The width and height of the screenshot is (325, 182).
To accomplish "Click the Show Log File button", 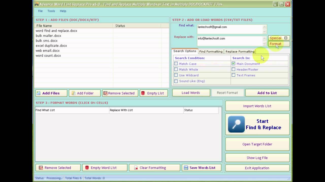I will [257, 158].
